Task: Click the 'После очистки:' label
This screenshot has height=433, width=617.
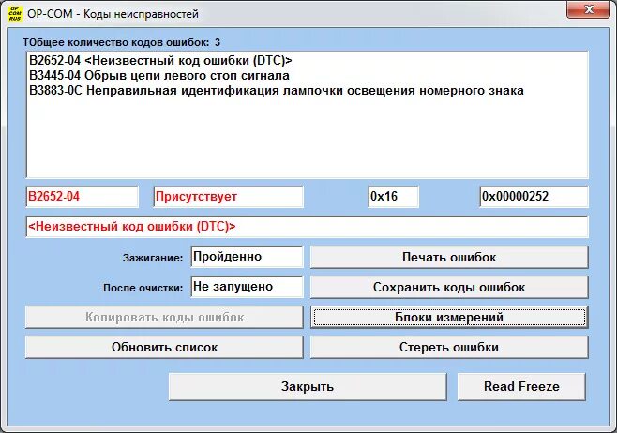Action: click(x=143, y=288)
